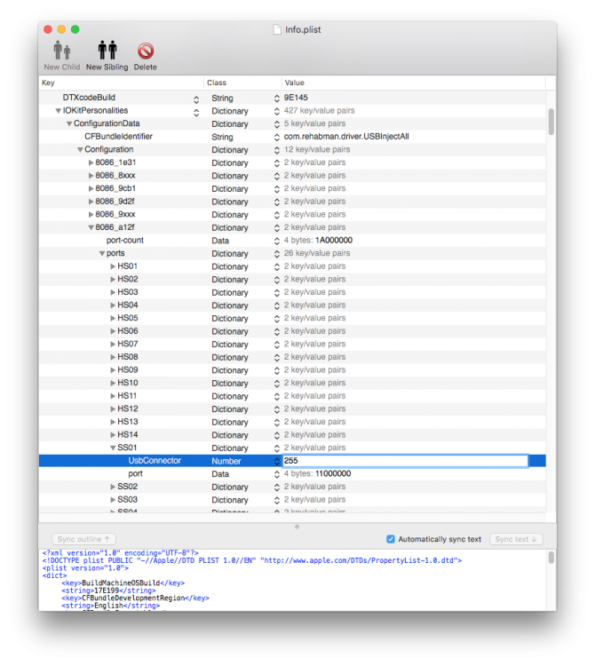
Task: Click the XML text pane scrollbar
Action: (x=551, y=558)
